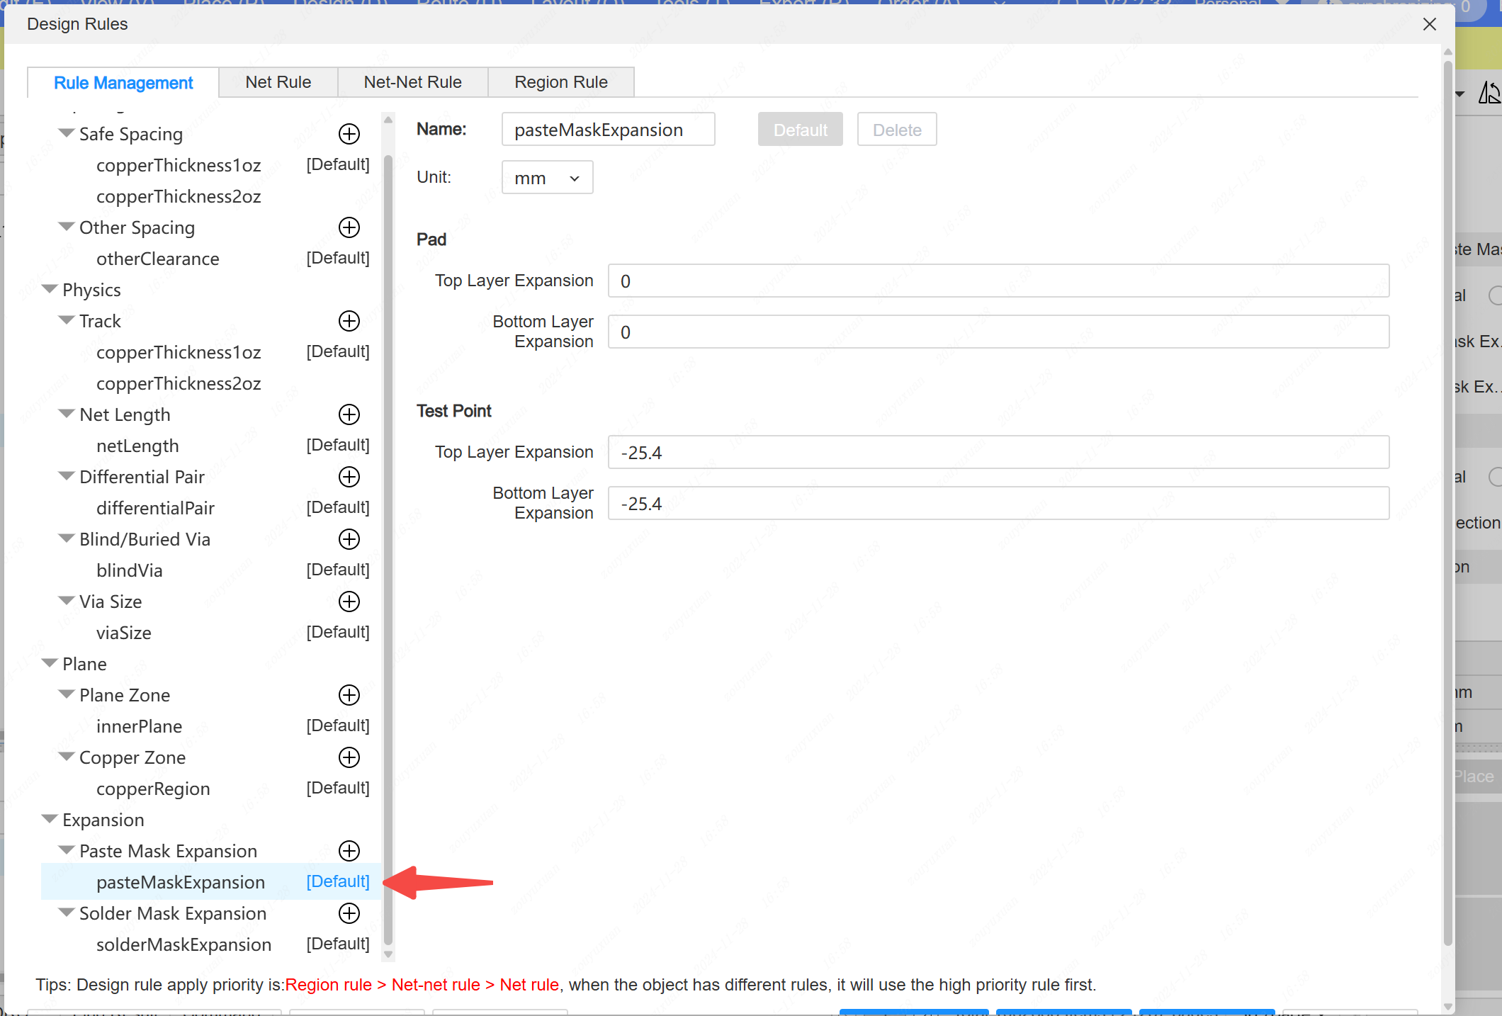Click the Net-Net Rule tab
1502x1016 pixels.
pos(425,81)
